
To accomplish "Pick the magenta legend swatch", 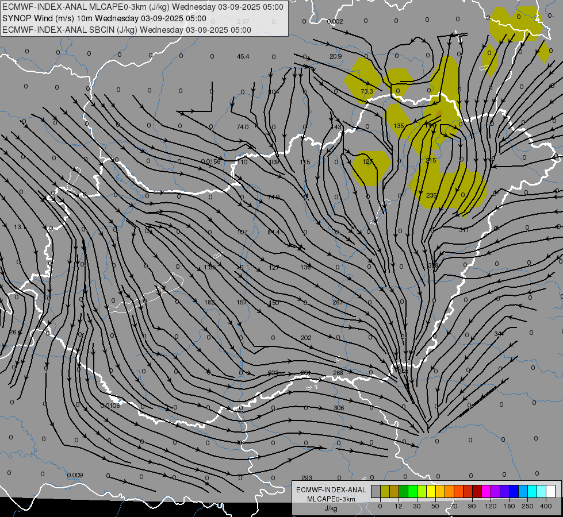I will (486, 492).
